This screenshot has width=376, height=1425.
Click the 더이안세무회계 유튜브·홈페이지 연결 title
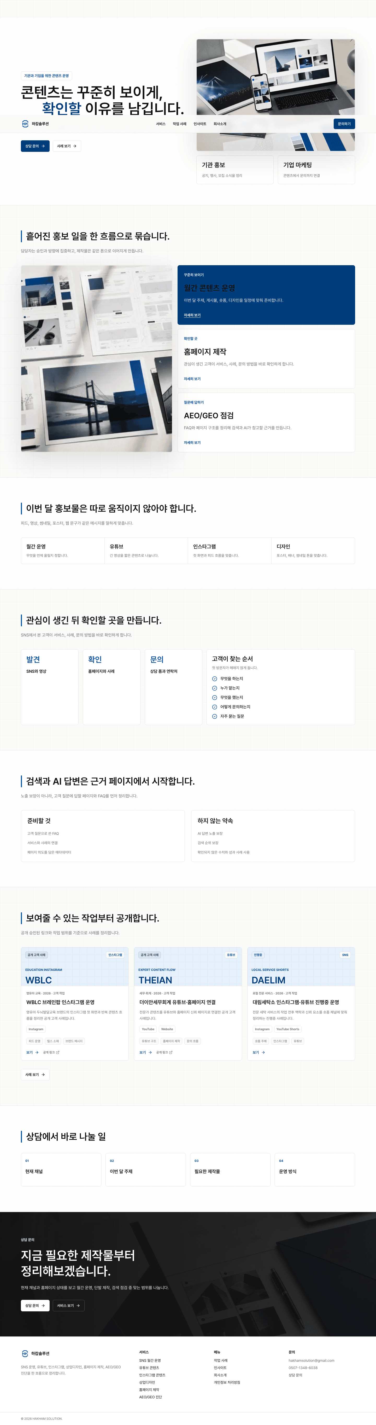(x=178, y=1002)
